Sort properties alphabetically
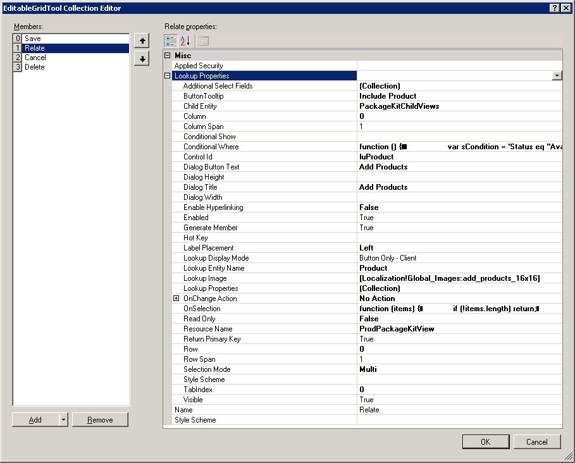Screen dimensions: 575x463 click(x=185, y=40)
